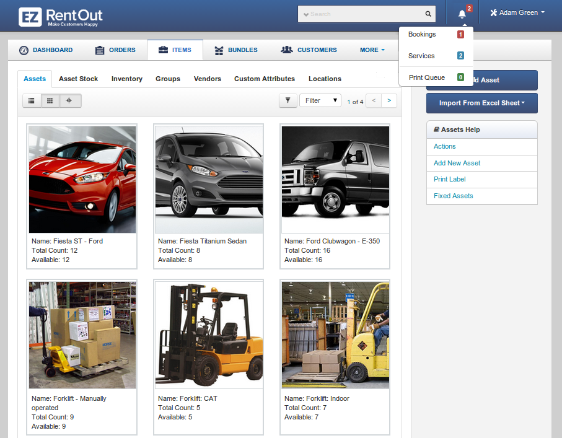Open the Forklift: Indoor thumbnail
562x438 pixels.
[335, 335]
